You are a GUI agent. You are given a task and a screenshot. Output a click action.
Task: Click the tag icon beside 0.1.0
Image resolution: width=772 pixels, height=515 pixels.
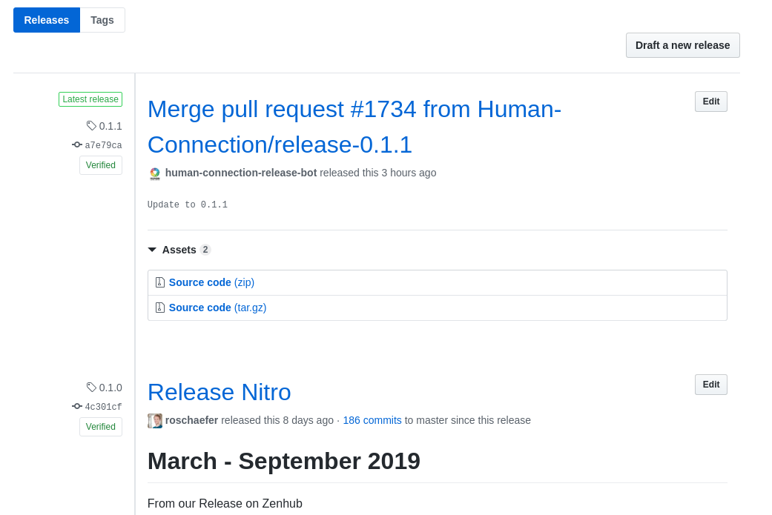pyautogui.click(x=90, y=388)
